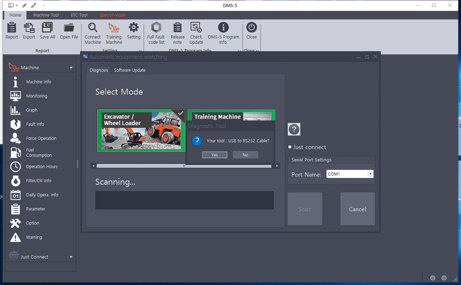Click the help question mark button
The width and height of the screenshot is (461, 285).
[x=294, y=129]
